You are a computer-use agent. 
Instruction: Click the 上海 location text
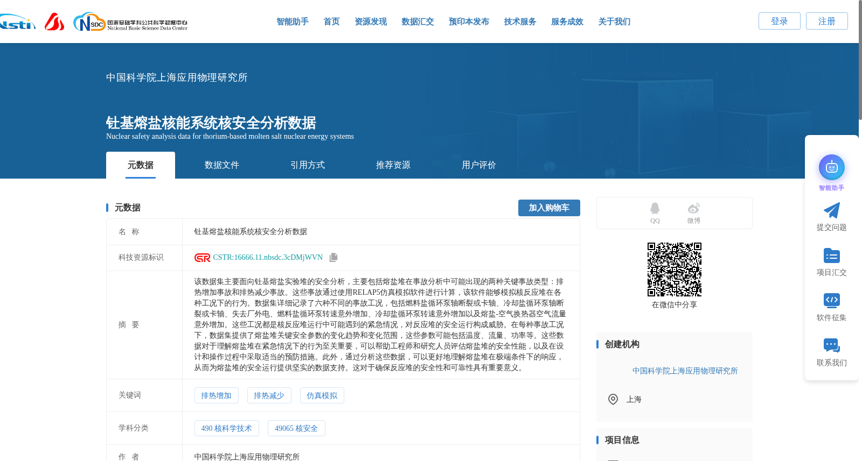coord(634,399)
